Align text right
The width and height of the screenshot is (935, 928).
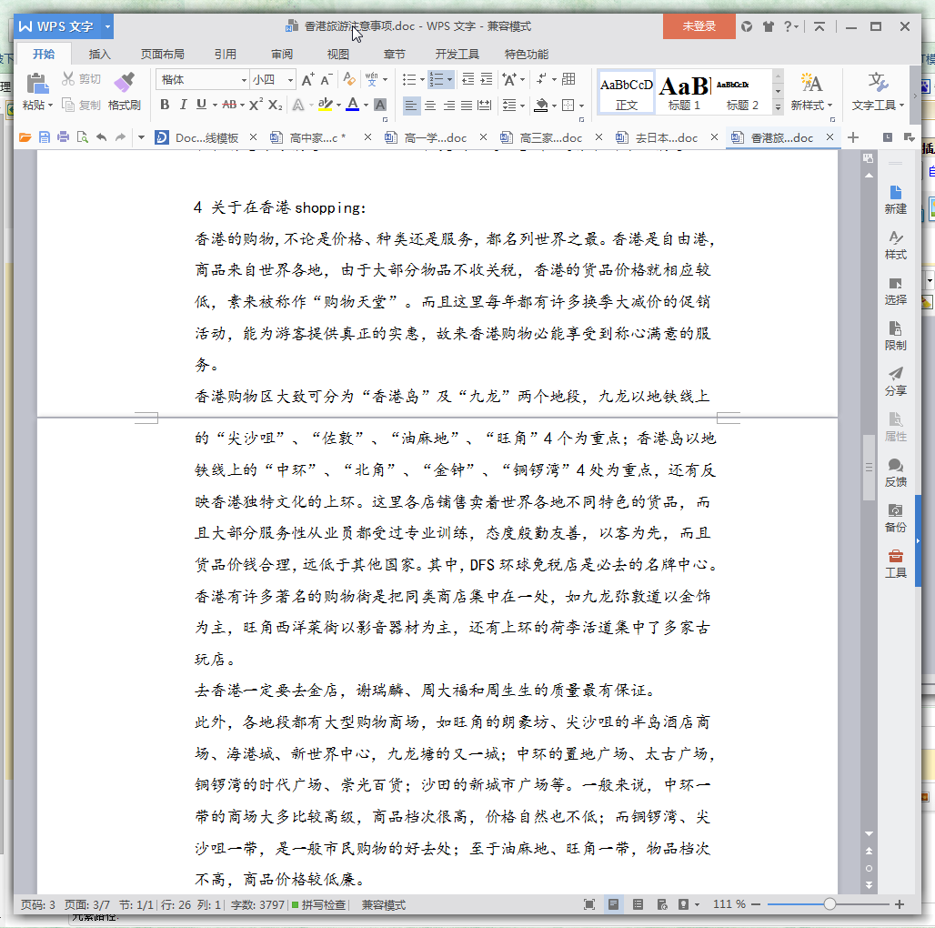[x=448, y=106]
